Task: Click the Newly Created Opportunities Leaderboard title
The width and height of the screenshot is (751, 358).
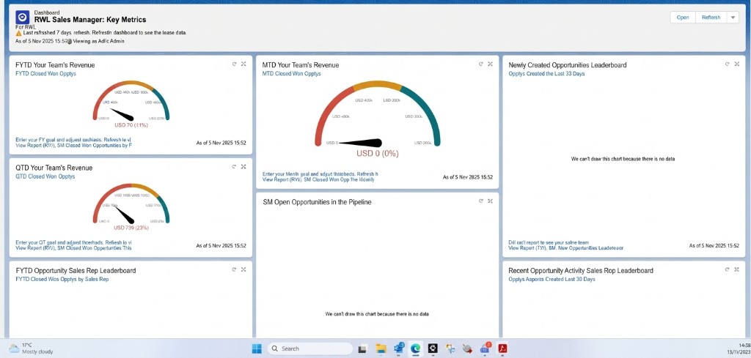Action: (568, 65)
